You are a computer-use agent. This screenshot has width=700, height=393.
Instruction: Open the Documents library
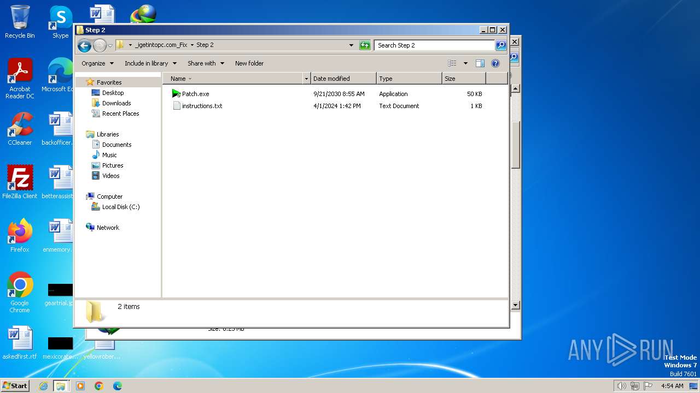[x=116, y=145]
